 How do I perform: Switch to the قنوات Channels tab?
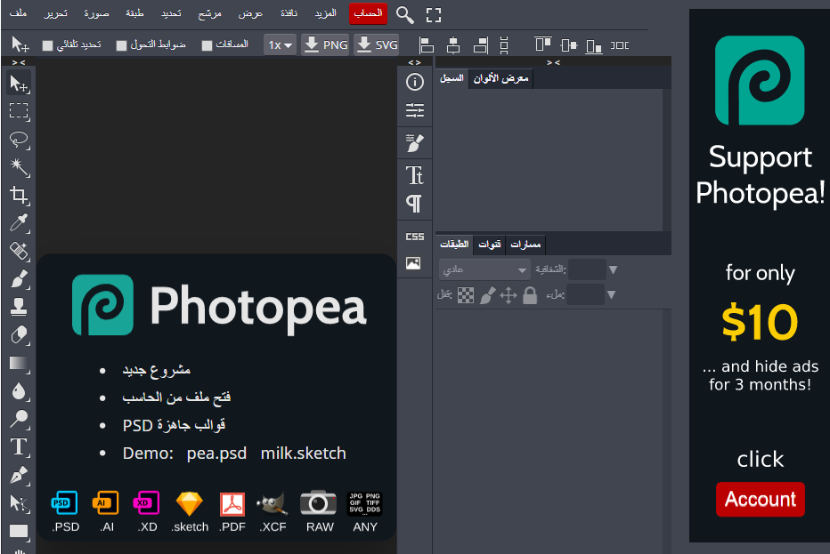489,245
